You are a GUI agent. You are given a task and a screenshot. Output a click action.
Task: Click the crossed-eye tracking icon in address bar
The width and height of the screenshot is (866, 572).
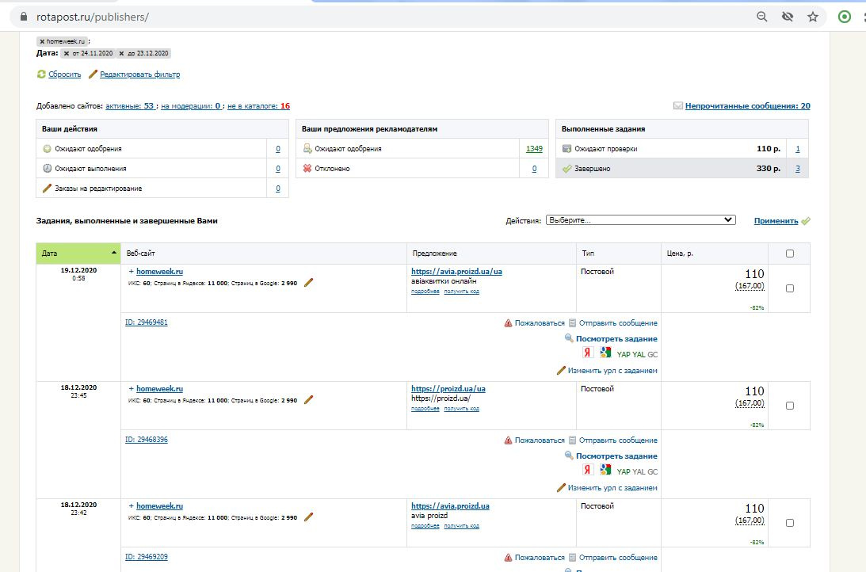pyautogui.click(x=787, y=17)
